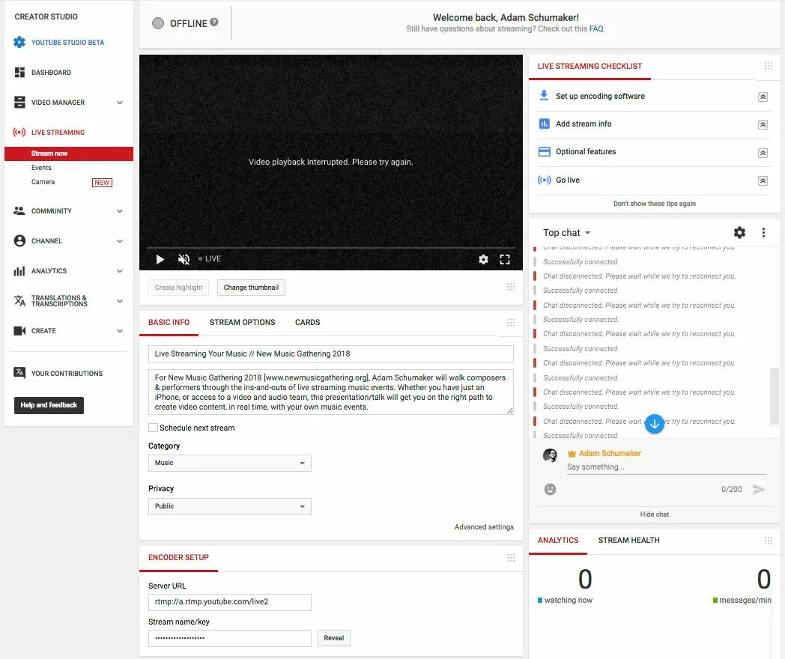Collapse Optional features step

[x=763, y=153]
